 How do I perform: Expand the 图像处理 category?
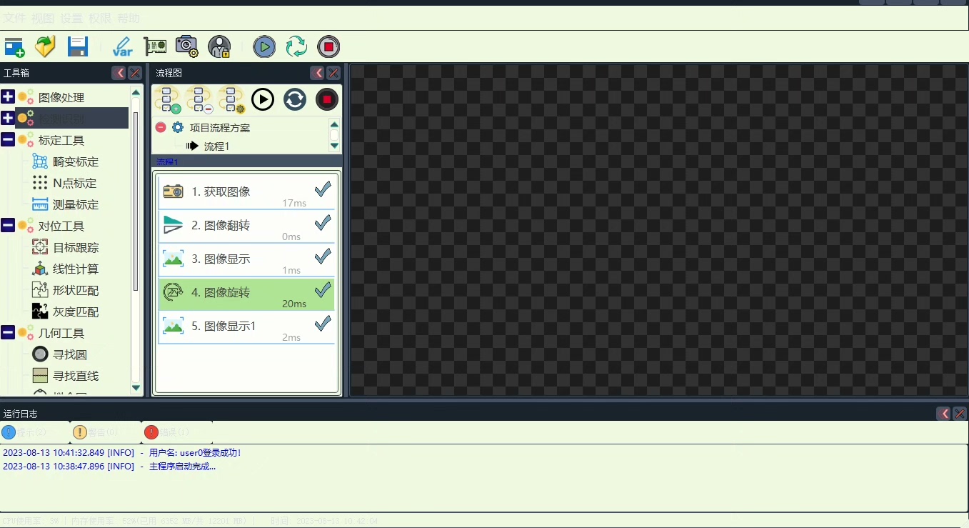tap(8, 96)
